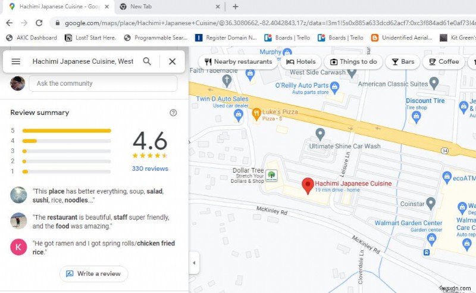Open the first Boards | Trello bookmark
This screenshot has height=293, width=476.
point(287,38)
